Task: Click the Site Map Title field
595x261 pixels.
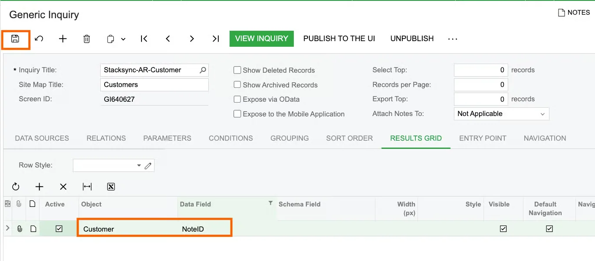Action: tap(154, 85)
